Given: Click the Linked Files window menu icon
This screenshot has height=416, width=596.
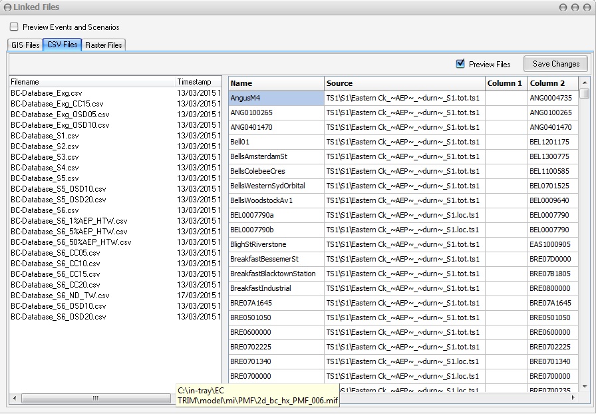Looking at the screenshot, I should click(7, 7).
